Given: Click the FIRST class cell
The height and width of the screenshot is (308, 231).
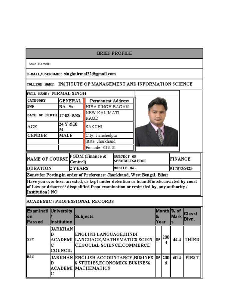Looking at the screenshot, I should point(192,265).
